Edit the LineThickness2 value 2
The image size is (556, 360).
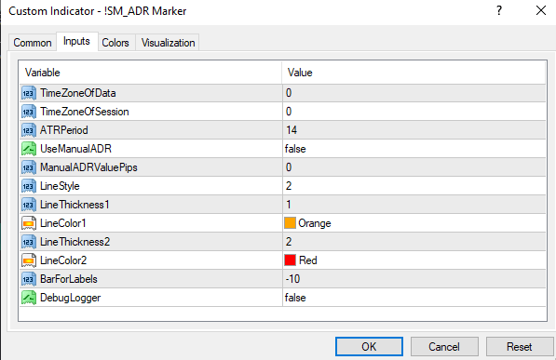pos(414,242)
